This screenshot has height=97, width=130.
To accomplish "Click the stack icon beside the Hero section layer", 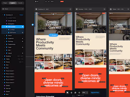I will point(7,27).
